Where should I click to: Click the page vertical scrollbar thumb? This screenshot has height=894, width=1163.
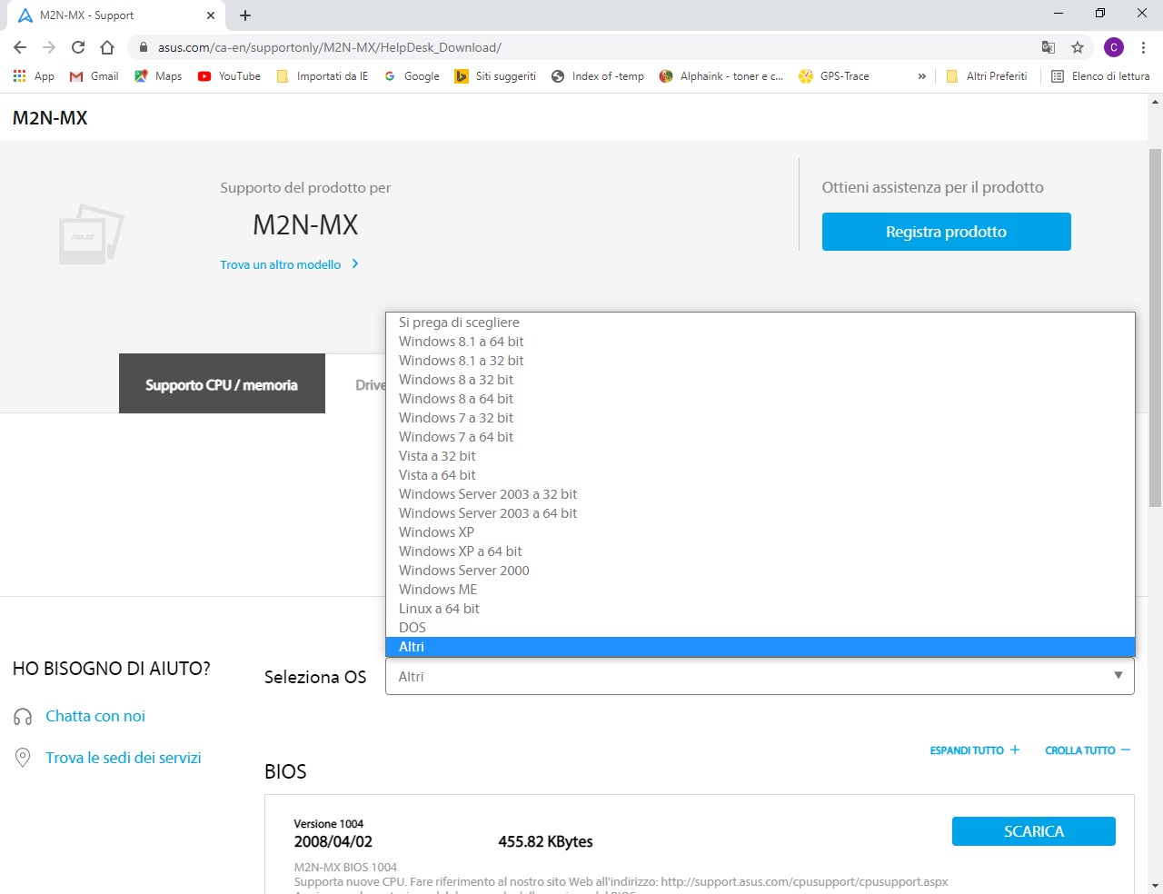1155,327
